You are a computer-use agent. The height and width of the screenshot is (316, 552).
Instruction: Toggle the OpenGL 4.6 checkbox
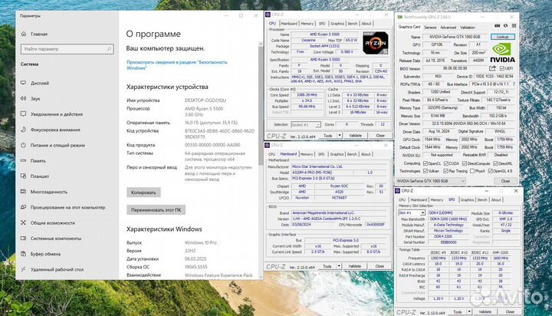pos(491,171)
